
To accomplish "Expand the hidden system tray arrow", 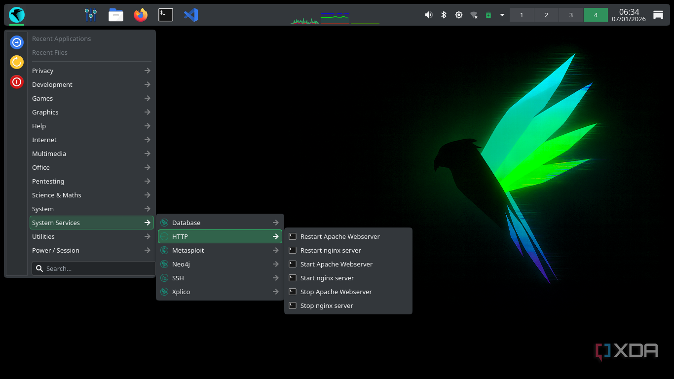I will click(502, 15).
